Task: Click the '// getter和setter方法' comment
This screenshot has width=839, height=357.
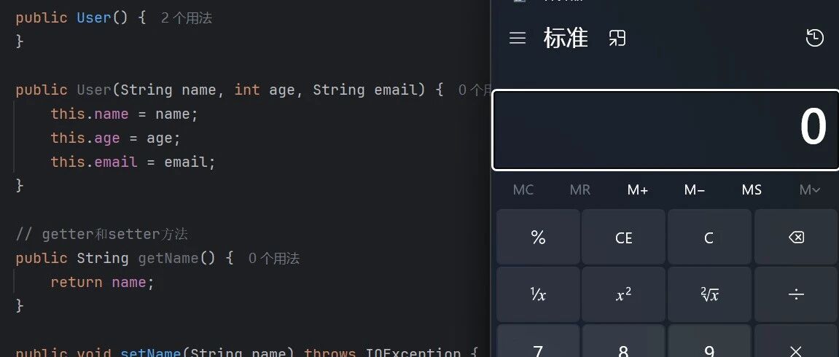Action: coord(101,234)
